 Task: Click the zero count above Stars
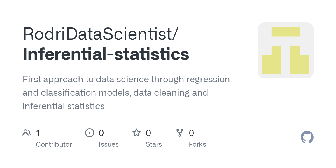(148, 133)
